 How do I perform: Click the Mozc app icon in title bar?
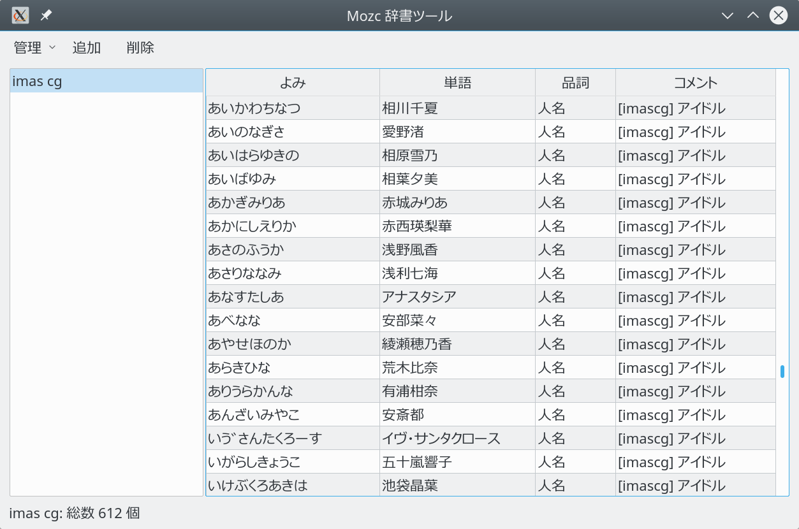[x=20, y=15]
